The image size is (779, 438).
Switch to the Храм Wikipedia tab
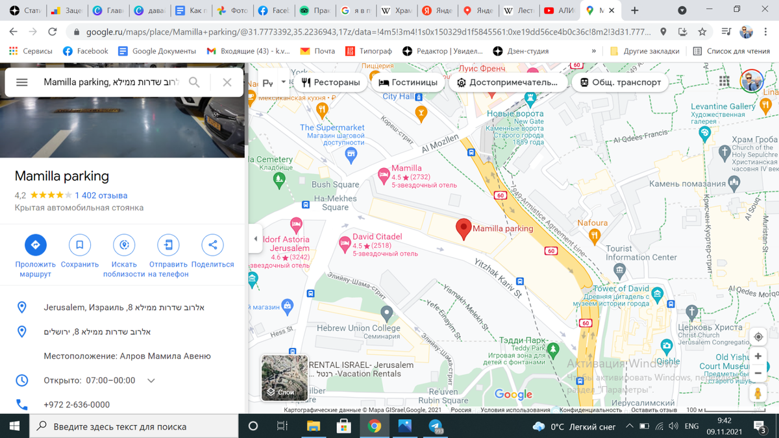397,10
